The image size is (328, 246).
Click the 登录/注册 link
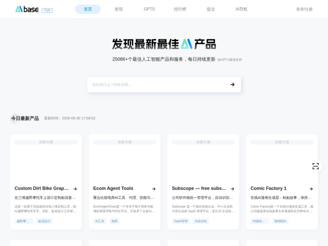pos(304,9)
